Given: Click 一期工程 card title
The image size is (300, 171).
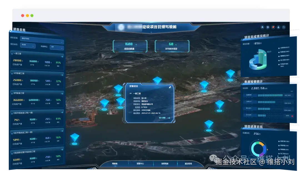Looking at the screenshot, I should (17, 54).
